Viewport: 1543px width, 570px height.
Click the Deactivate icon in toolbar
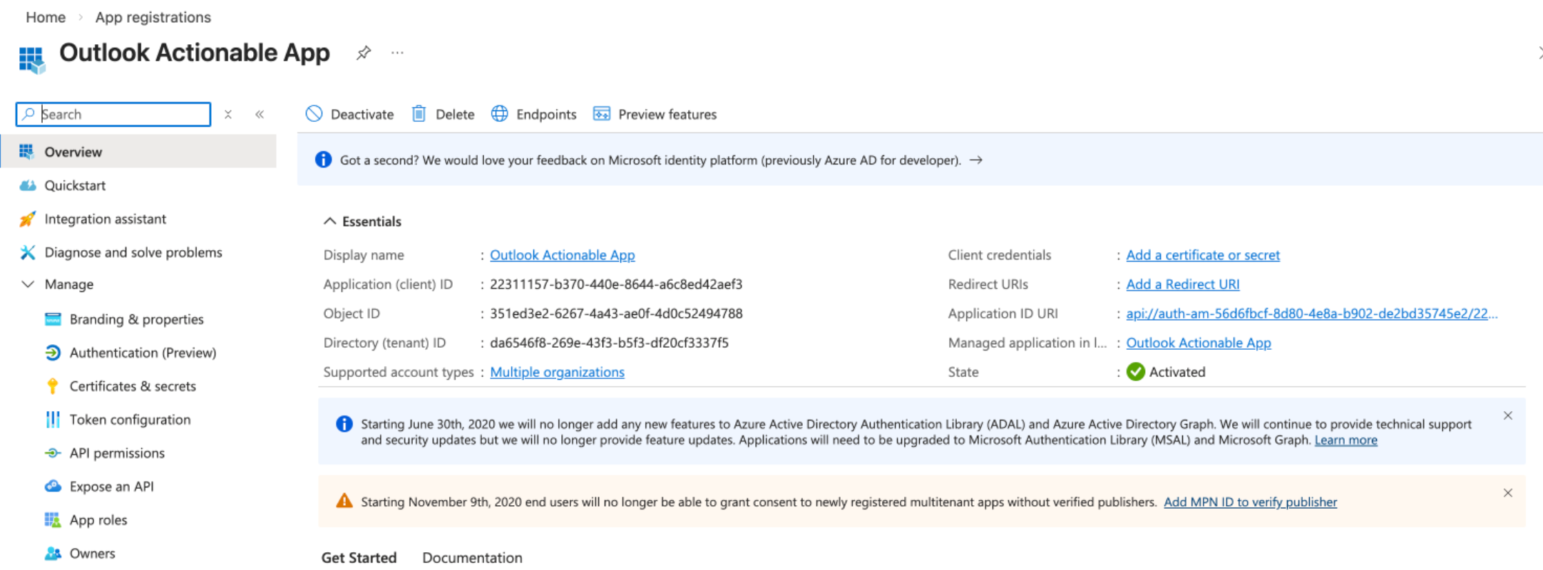coord(314,114)
